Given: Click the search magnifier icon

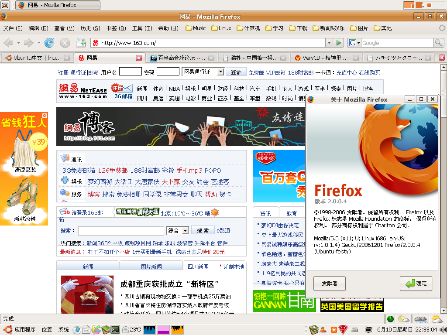Looking at the screenshot, I should 438,43.
